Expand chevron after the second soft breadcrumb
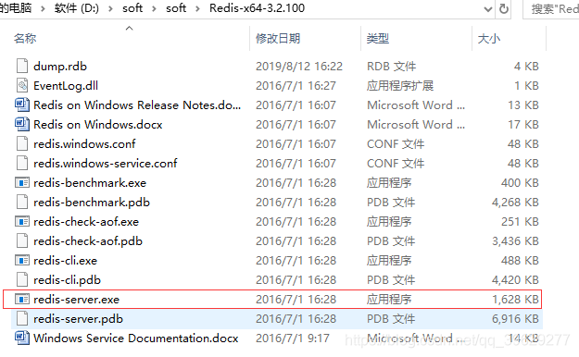The width and height of the screenshot is (579, 357). point(197,8)
